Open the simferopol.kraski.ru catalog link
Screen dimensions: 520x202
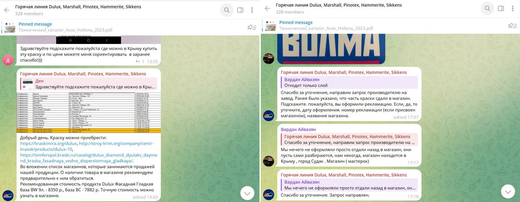tap(89, 155)
